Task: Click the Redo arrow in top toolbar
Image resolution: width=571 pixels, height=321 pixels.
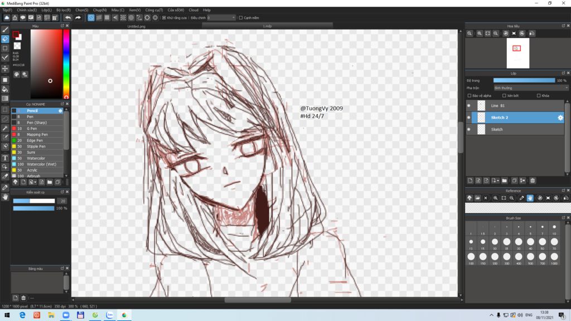Action: pos(78,17)
